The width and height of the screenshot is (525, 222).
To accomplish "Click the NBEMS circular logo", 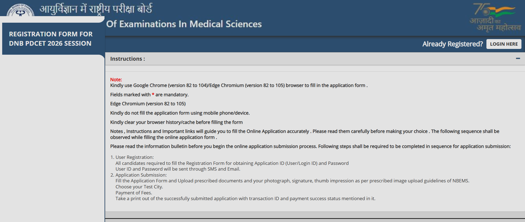I will point(21,10).
